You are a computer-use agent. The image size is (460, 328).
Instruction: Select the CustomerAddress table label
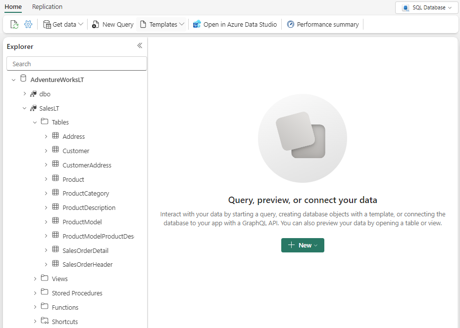click(x=87, y=165)
